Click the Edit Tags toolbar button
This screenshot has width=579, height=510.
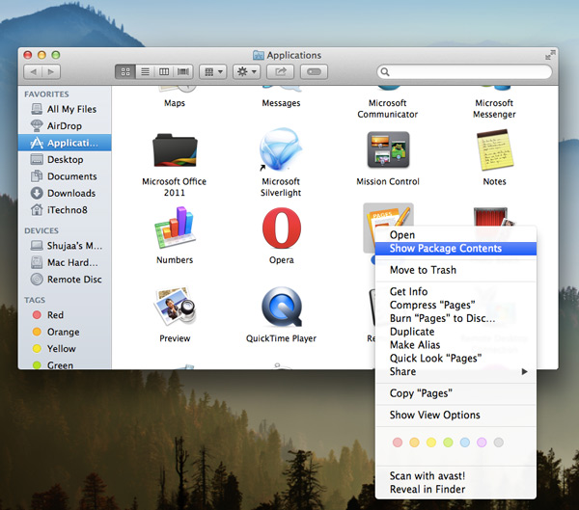tap(314, 72)
